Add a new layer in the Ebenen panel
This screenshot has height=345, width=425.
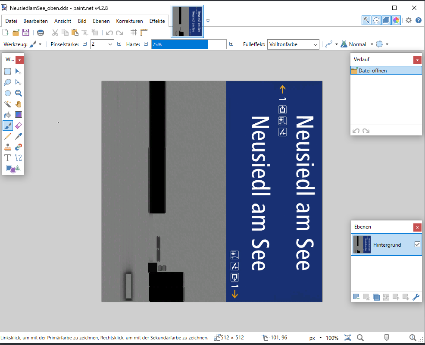point(356,297)
